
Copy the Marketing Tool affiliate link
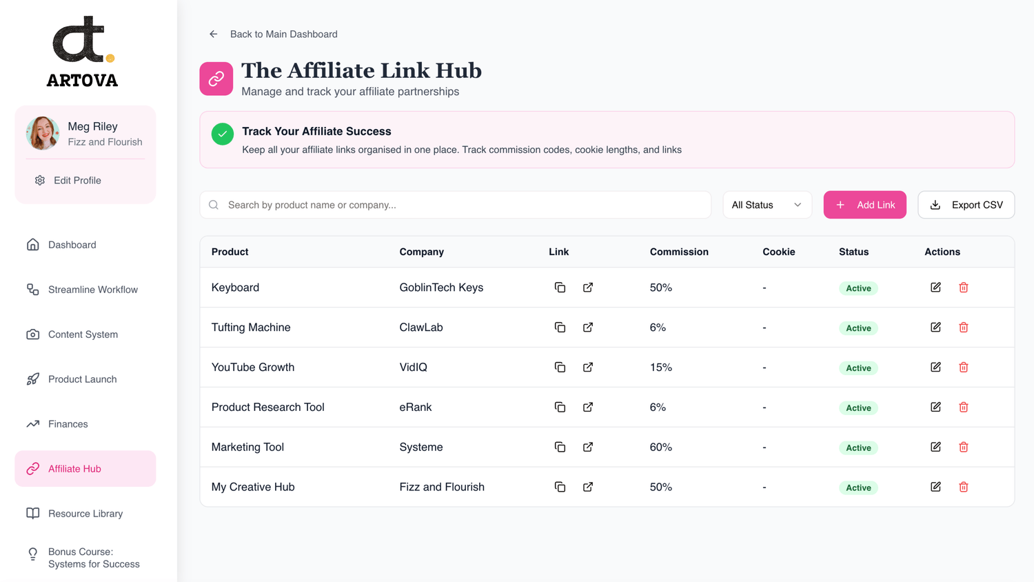(x=560, y=448)
